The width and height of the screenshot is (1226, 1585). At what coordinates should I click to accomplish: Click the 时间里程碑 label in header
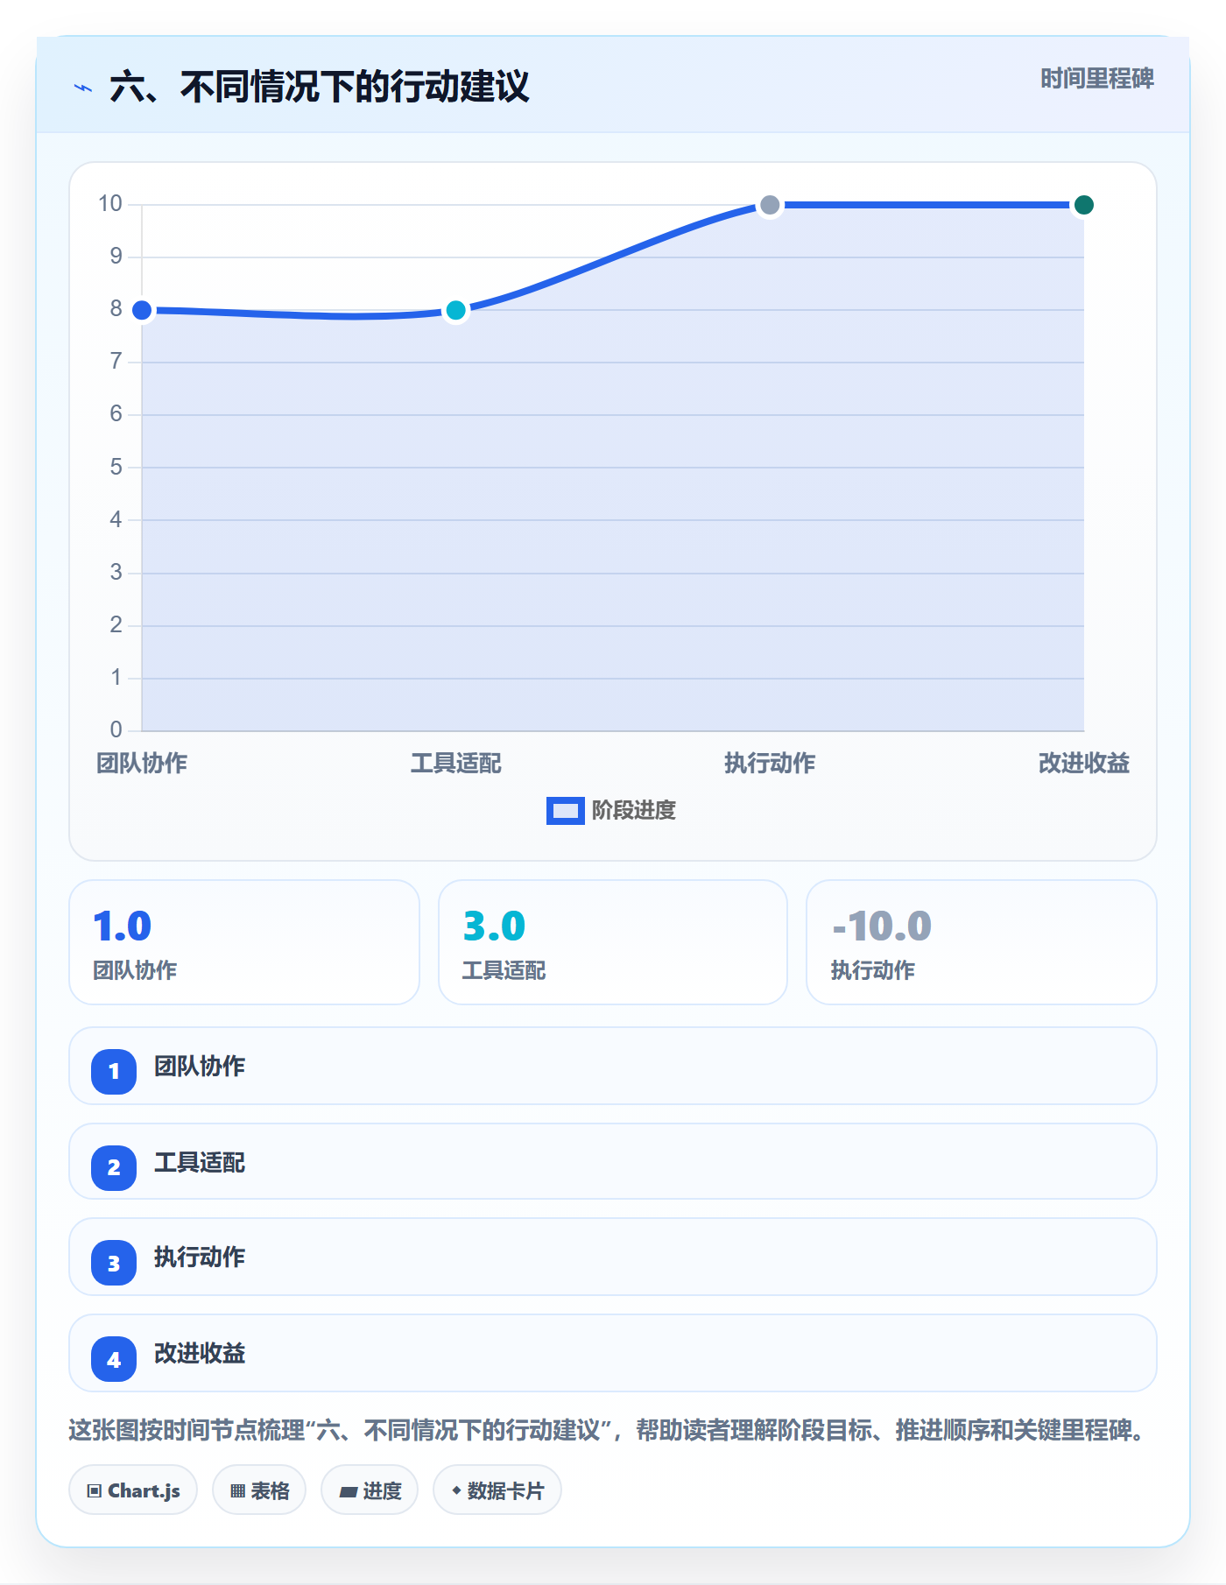pos(1096,79)
